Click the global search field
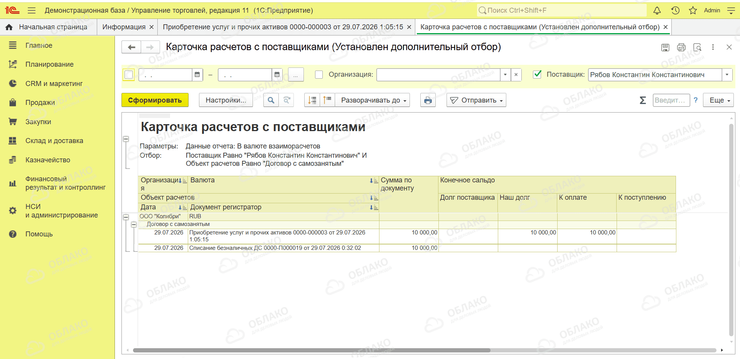The height and width of the screenshot is (359, 740). tap(562, 10)
